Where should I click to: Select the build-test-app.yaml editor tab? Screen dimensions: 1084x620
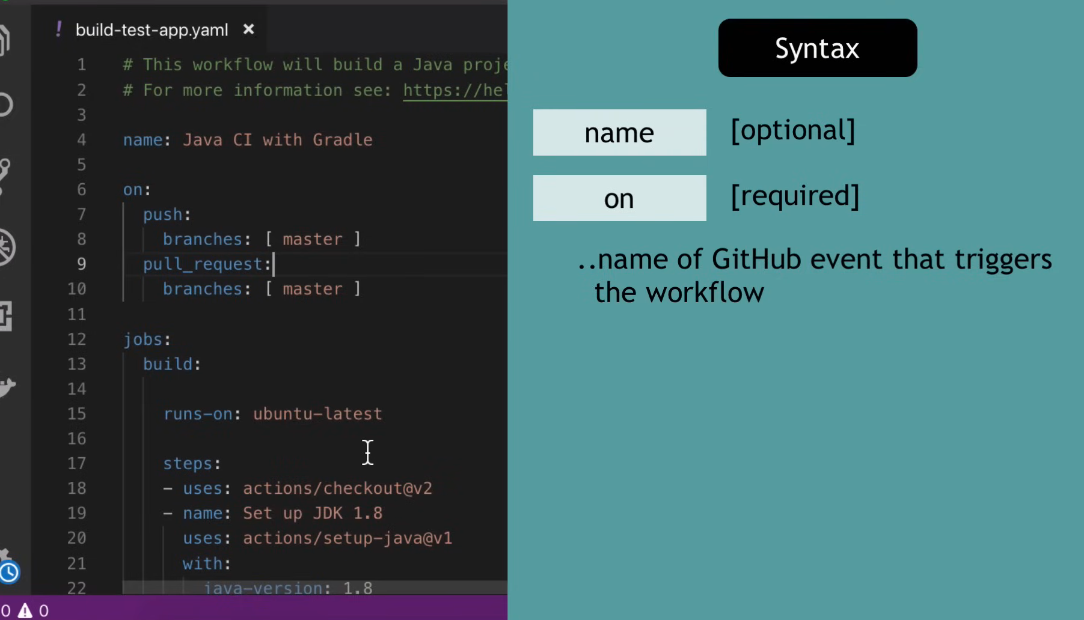[152, 30]
